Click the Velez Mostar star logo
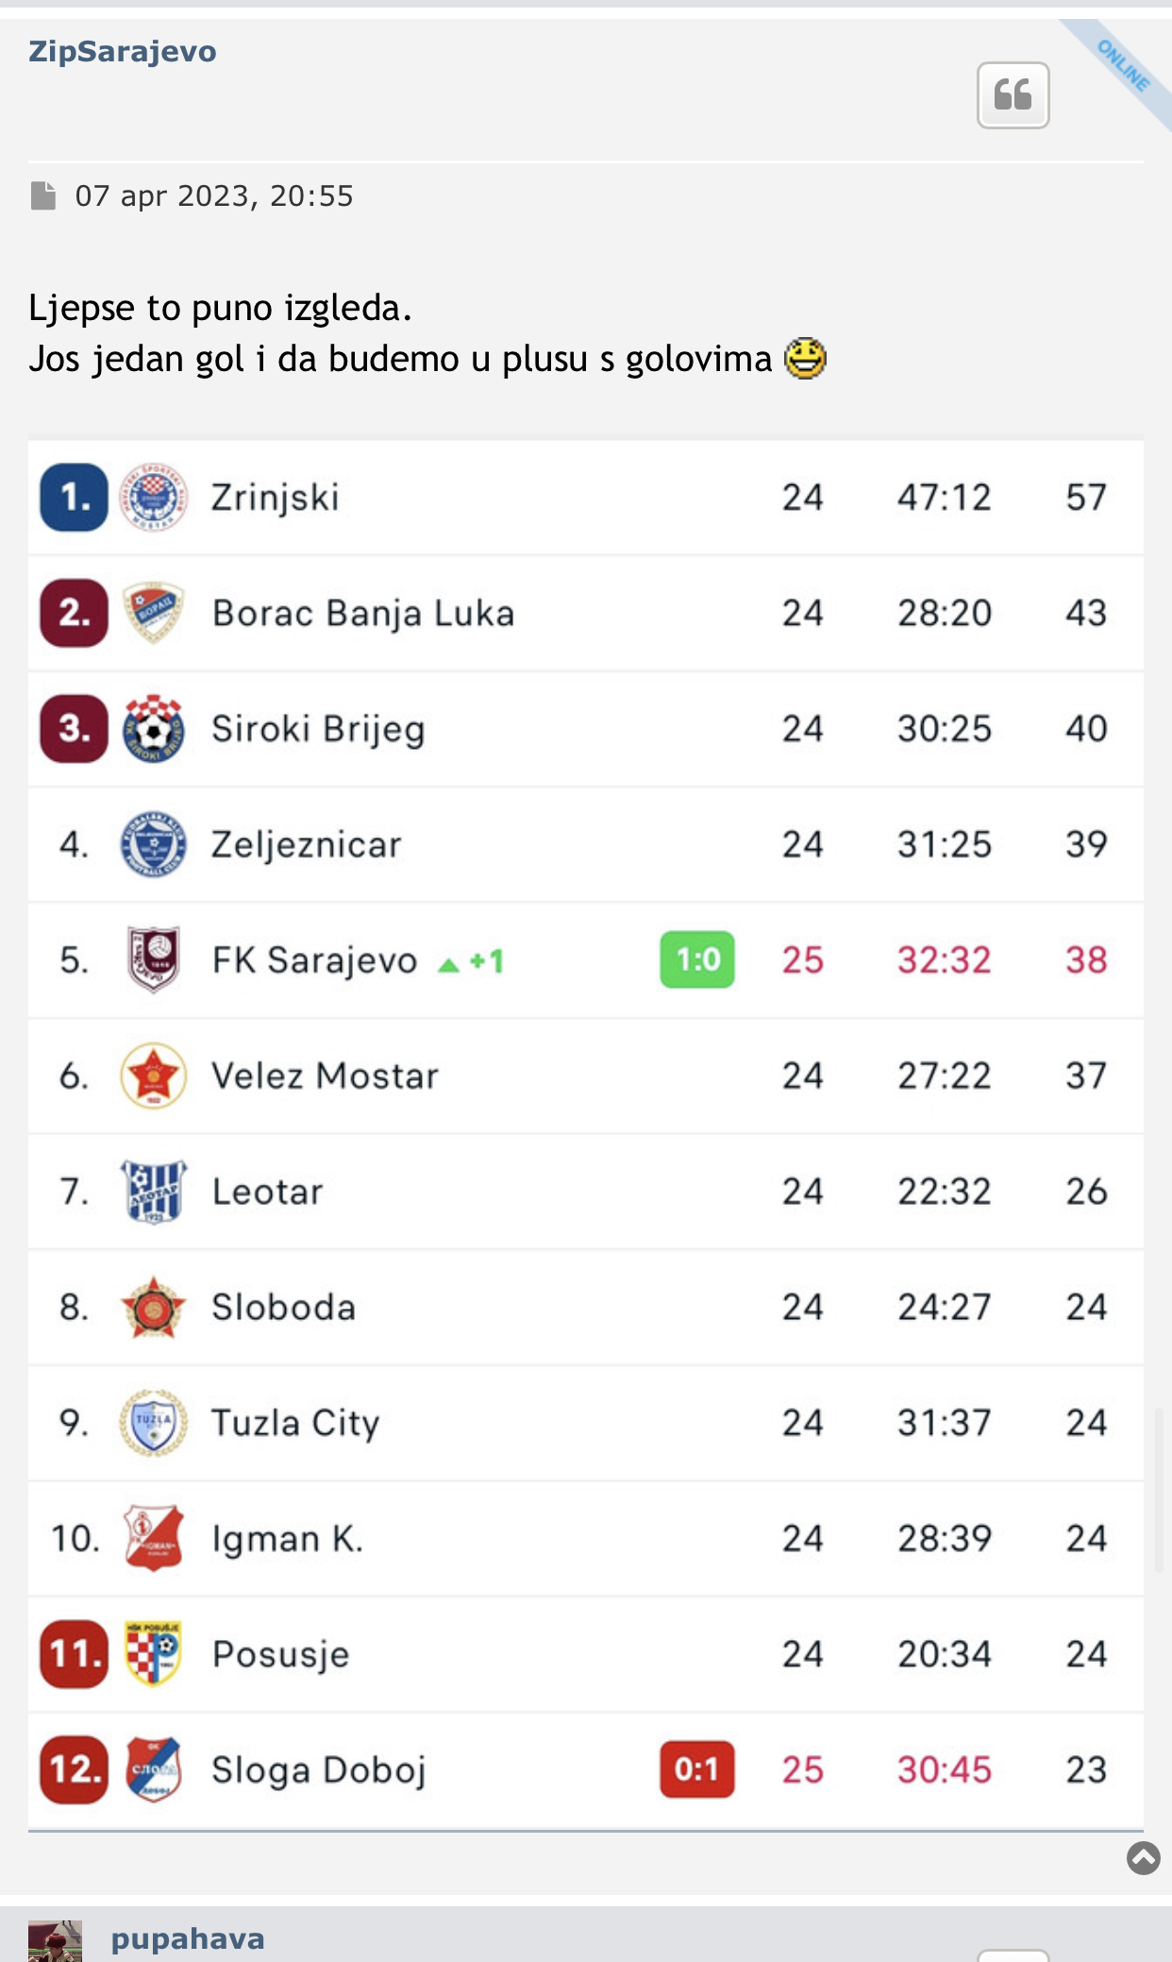The image size is (1172, 1962). pos(154,1075)
